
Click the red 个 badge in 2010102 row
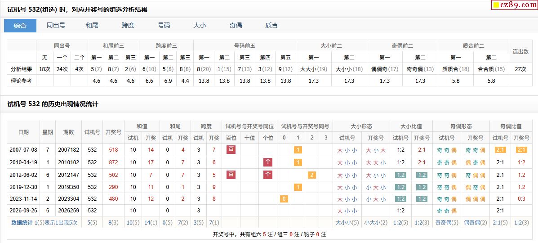(267, 162)
